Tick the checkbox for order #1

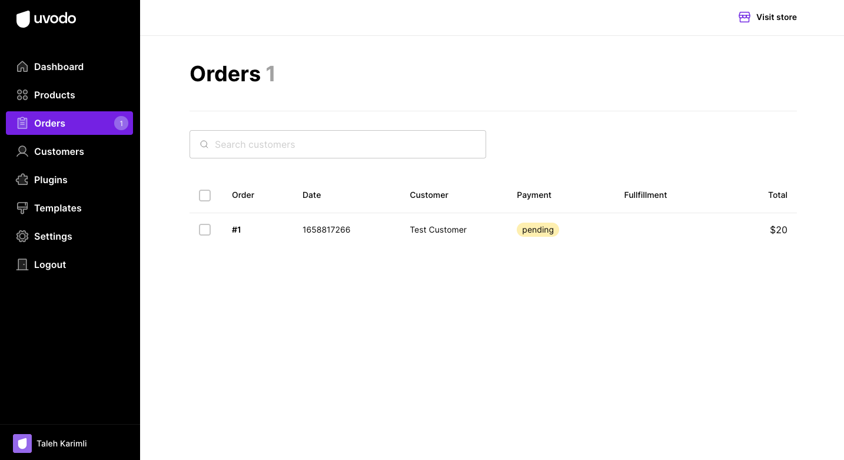(205, 230)
